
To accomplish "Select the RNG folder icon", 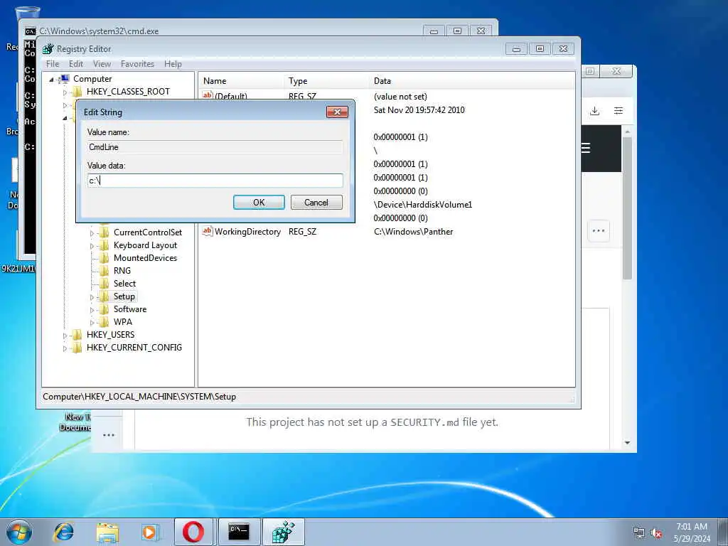I will [105, 271].
